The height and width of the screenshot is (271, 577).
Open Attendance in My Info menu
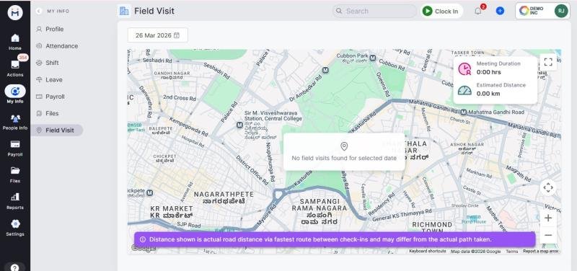tap(61, 46)
